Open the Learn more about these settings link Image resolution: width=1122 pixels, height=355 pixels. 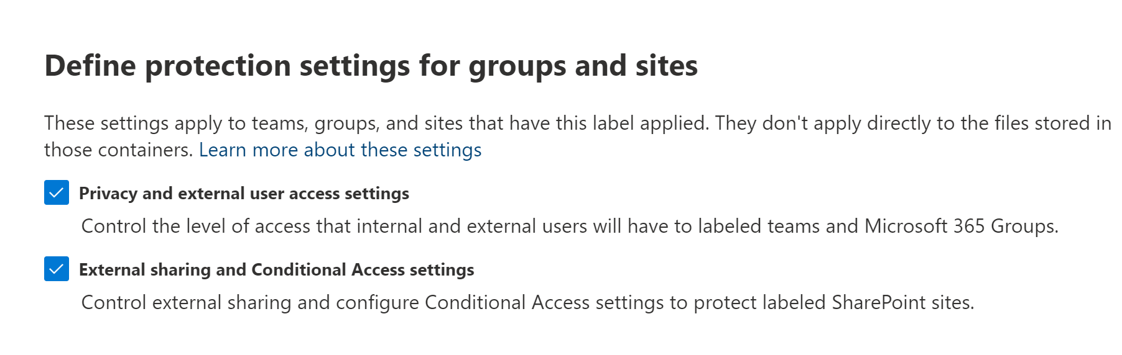tap(340, 150)
